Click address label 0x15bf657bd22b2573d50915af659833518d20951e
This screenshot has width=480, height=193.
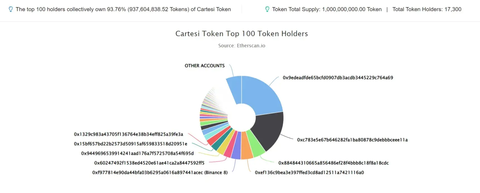click(x=130, y=144)
